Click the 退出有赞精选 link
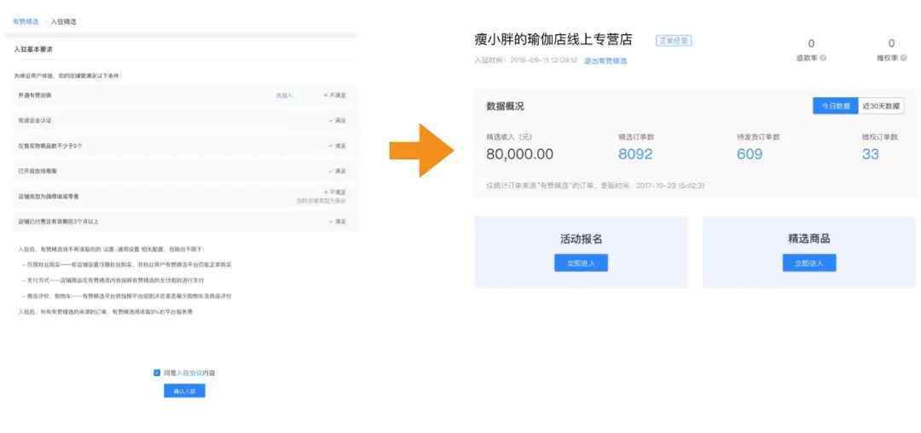 [x=605, y=61]
